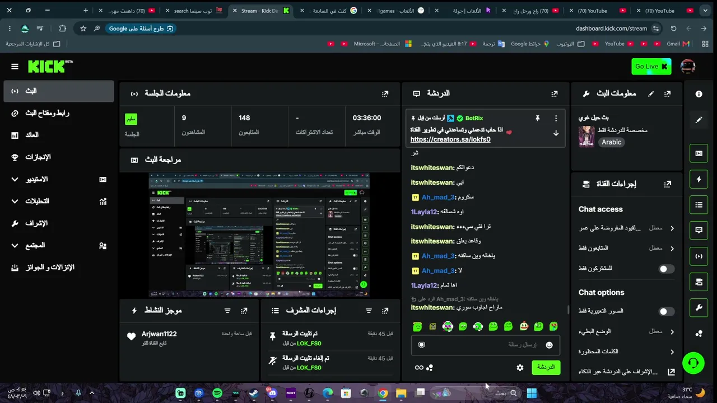717x403 pixels.
Task: Open رابط ومفتاح البث in the sidebar
Action: click(x=59, y=113)
